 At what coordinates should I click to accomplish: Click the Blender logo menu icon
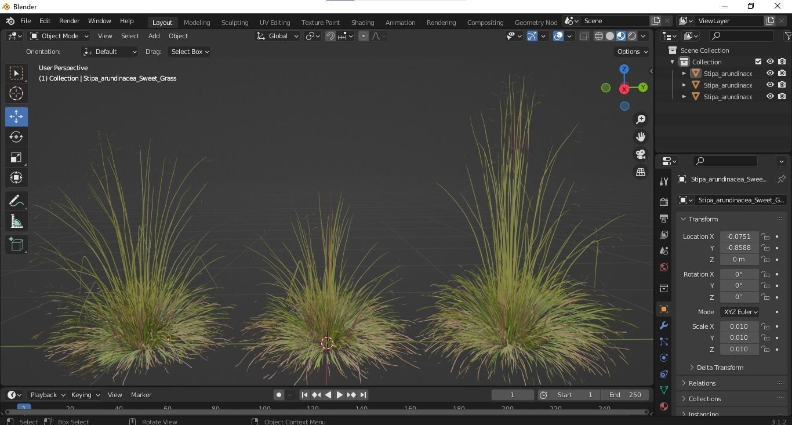[10, 21]
